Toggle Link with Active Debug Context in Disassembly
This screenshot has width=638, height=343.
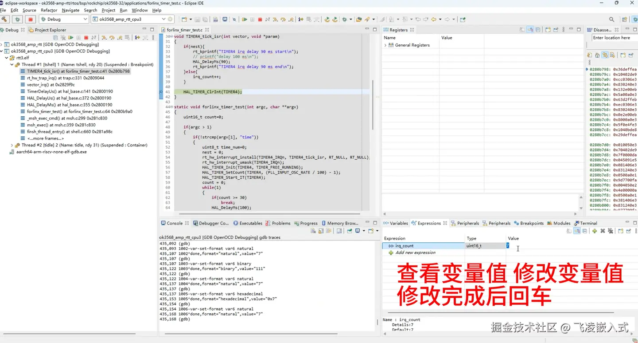click(x=605, y=55)
